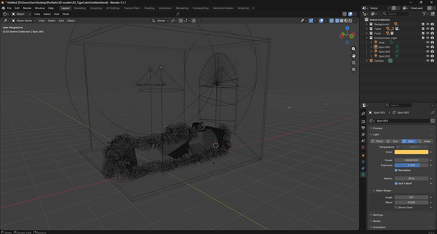
Task: Click the zoom magnifier icon in the viewport
Action: tap(354, 49)
